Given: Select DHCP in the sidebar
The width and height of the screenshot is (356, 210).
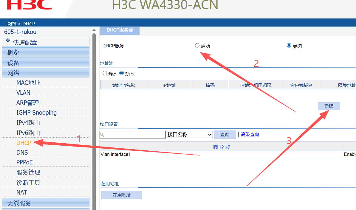Looking at the screenshot, I should coord(24,143).
